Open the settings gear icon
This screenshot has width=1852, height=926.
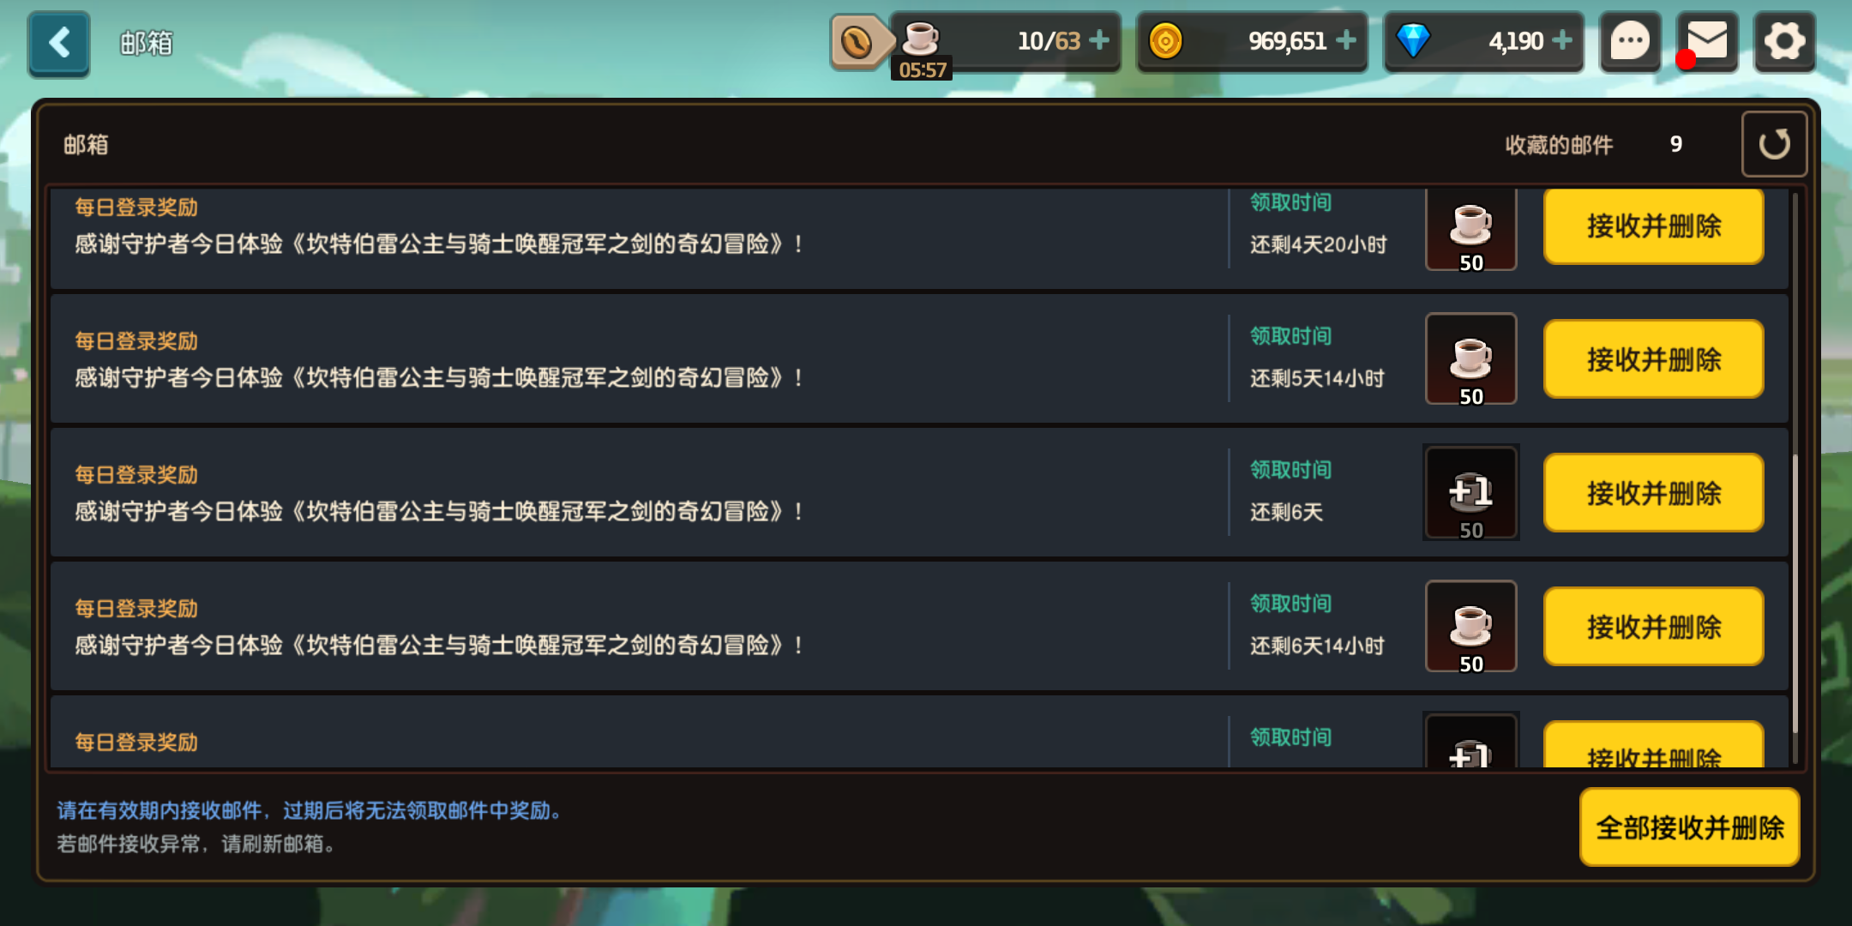pos(1784,41)
